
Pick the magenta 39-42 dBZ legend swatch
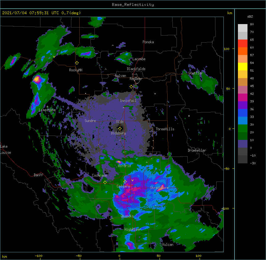pyautogui.click(x=243, y=97)
